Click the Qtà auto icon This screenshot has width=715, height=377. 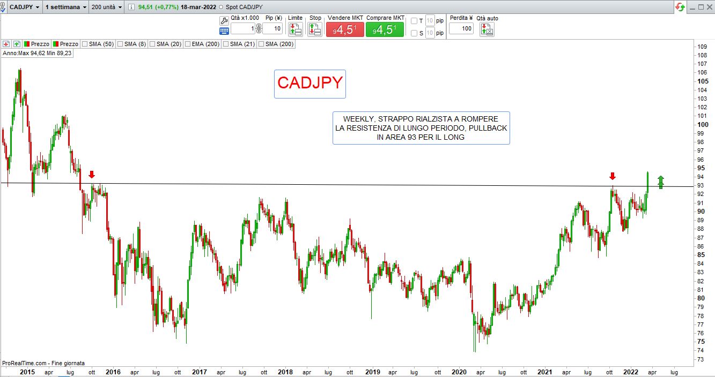[x=487, y=29]
